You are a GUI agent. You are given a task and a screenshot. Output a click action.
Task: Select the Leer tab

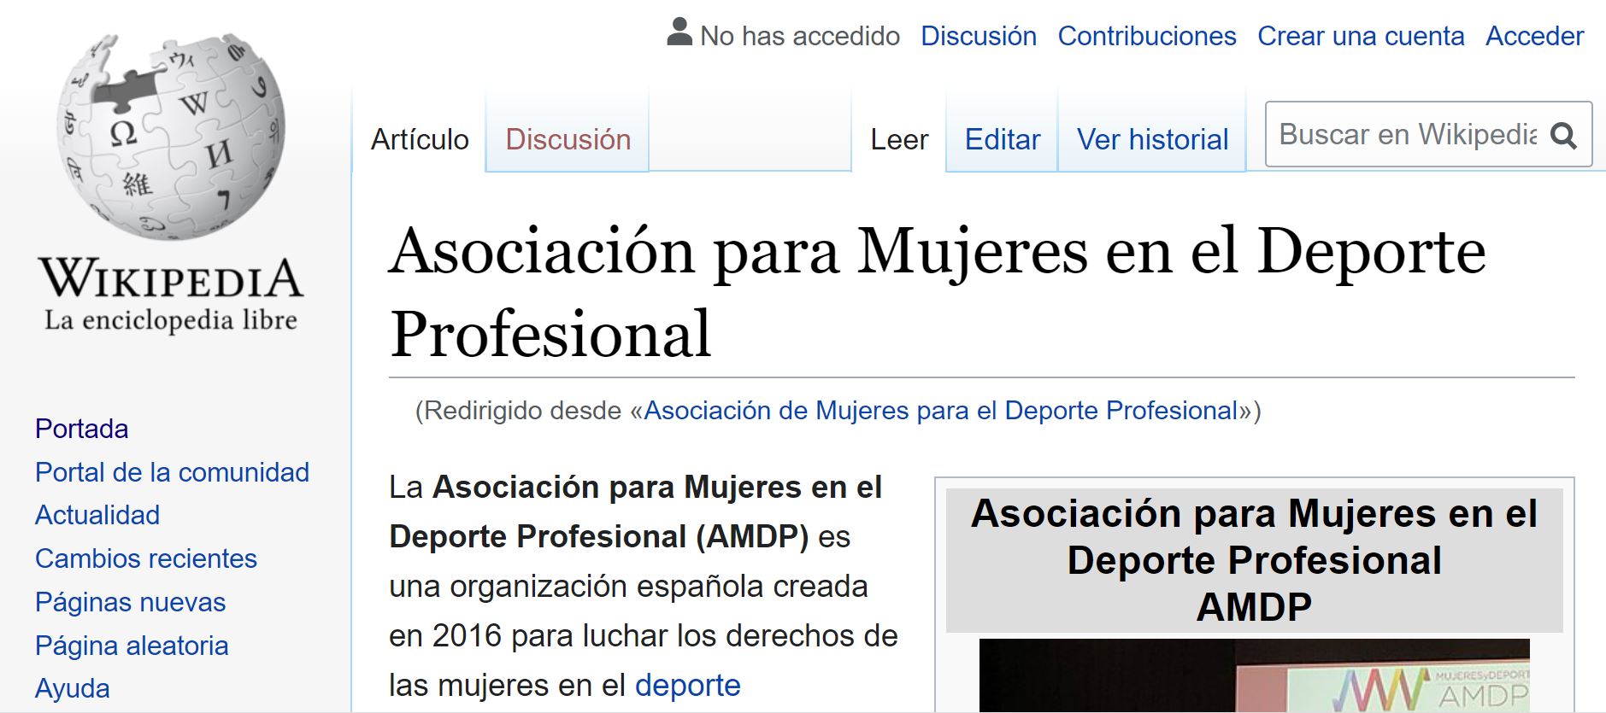[x=899, y=139]
